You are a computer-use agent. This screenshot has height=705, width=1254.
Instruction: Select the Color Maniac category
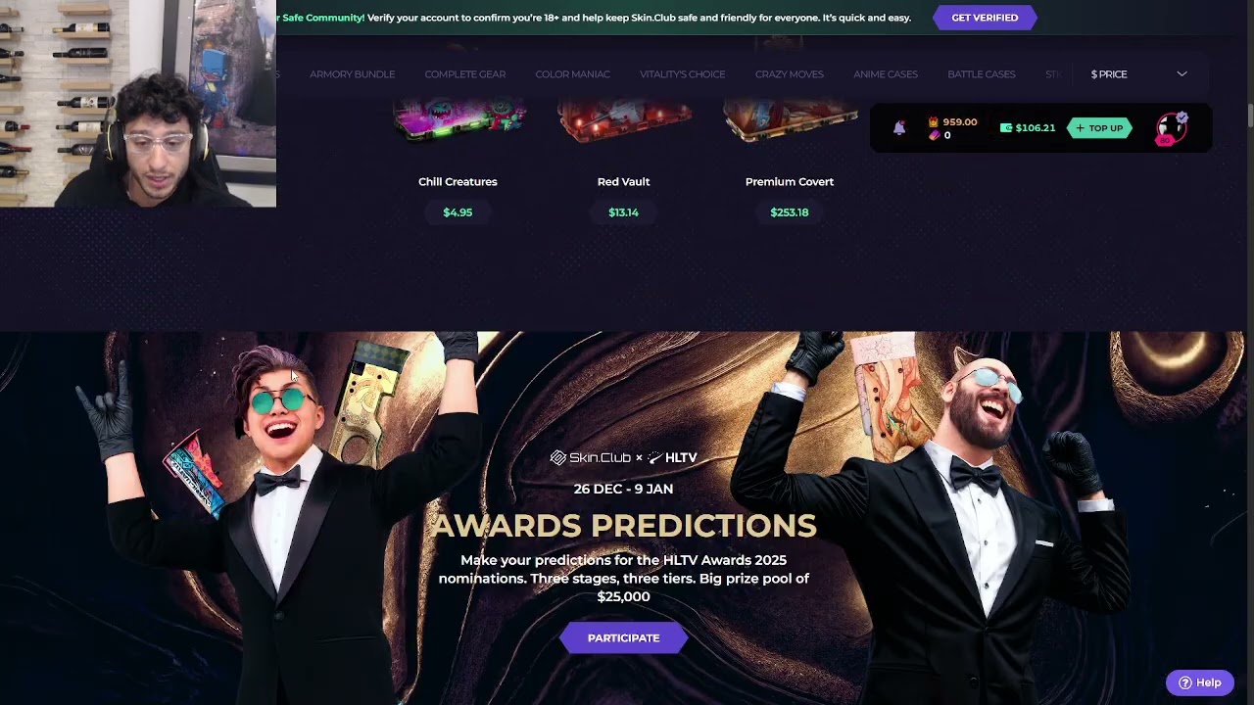(x=572, y=74)
